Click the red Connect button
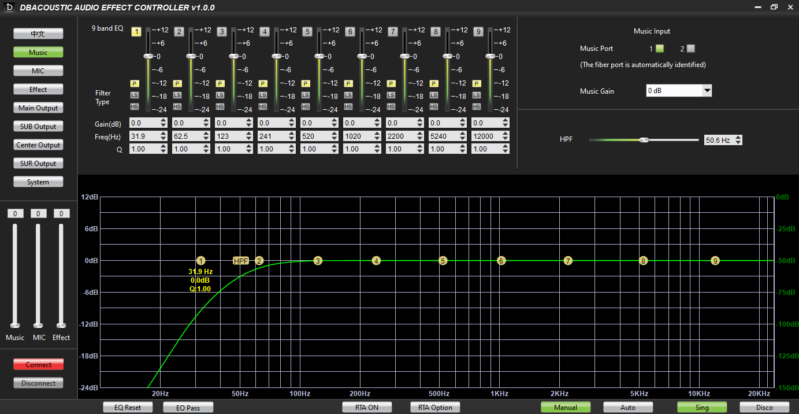Viewport: 799px width, 414px height. 38,365
